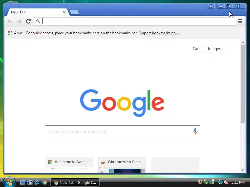Click the Chrome user profile button

tap(210, 6)
